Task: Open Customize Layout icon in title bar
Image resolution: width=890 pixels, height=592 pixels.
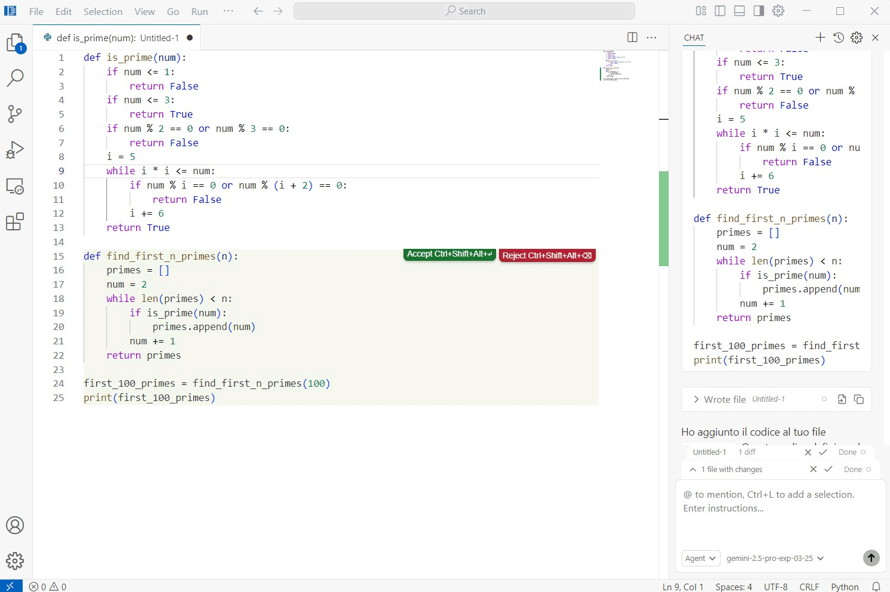Action: pos(701,11)
